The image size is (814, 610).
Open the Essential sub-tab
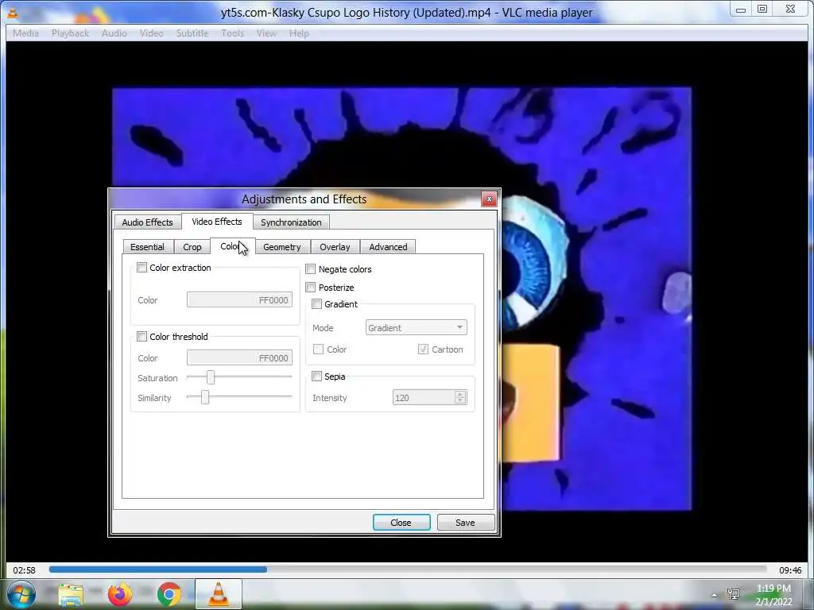click(147, 247)
